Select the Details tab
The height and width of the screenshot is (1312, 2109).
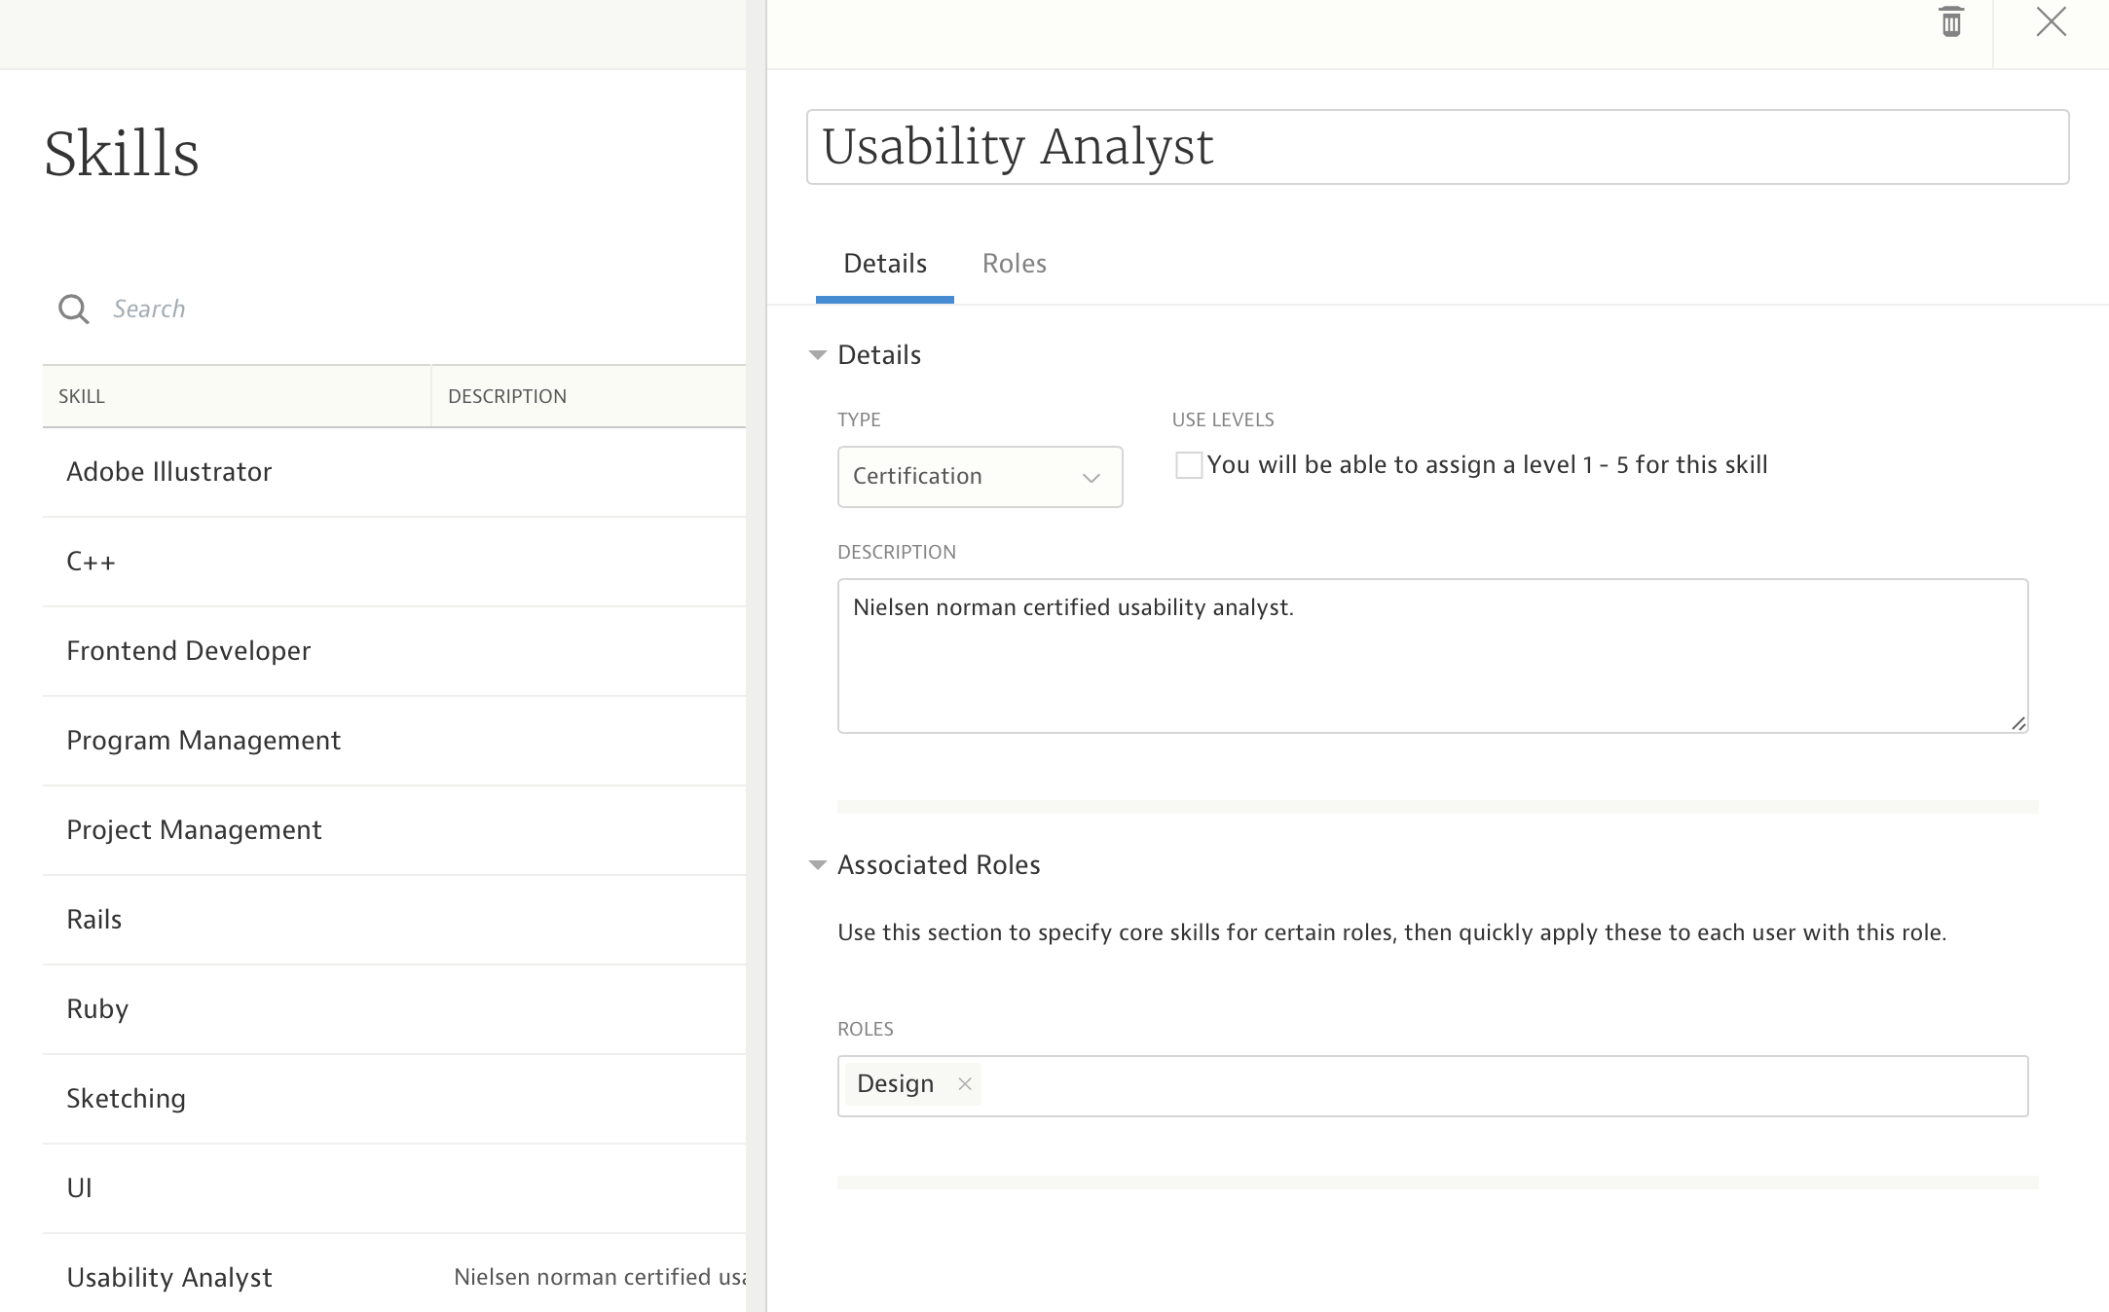tap(884, 264)
